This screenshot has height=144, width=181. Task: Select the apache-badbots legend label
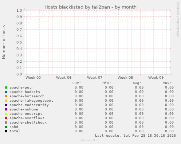[x=25, y=92]
